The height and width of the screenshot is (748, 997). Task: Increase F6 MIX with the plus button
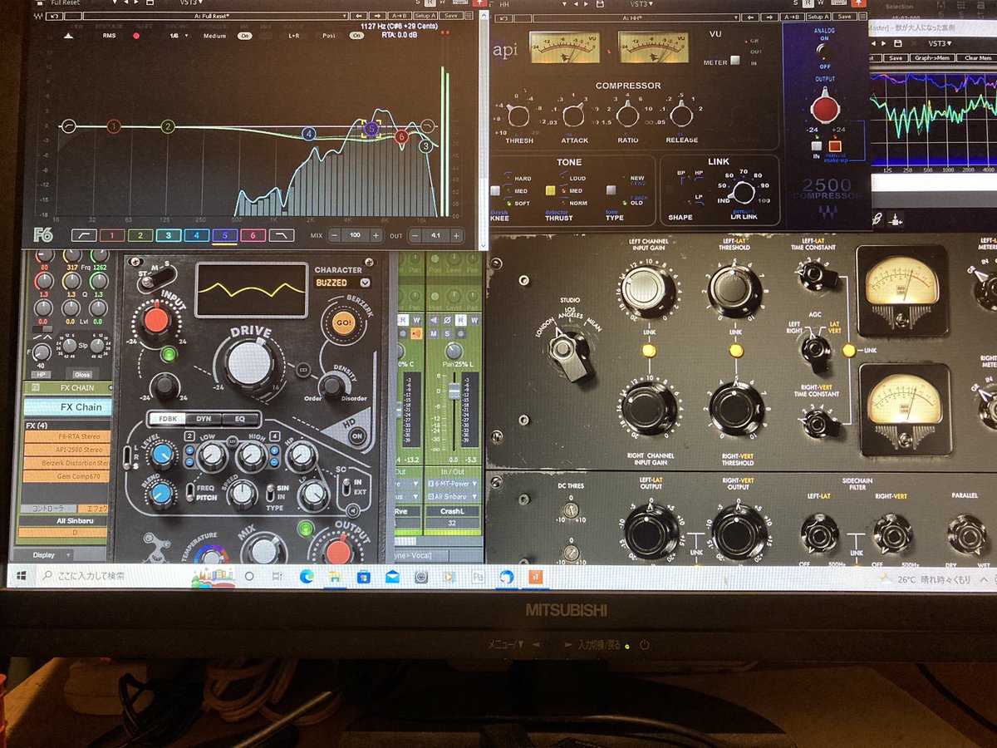pos(376,236)
